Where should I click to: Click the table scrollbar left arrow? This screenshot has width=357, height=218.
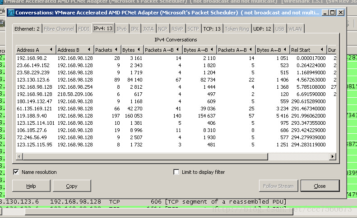pos(19,157)
